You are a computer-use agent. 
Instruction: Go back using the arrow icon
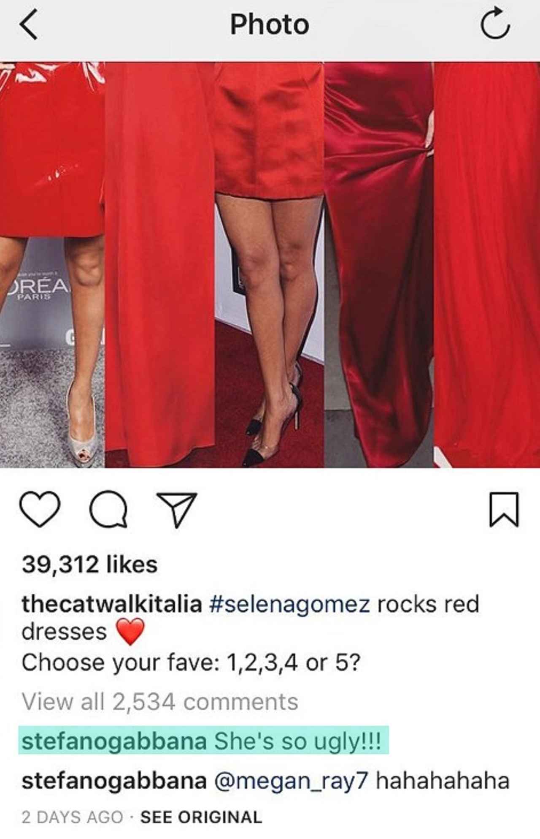29,25
